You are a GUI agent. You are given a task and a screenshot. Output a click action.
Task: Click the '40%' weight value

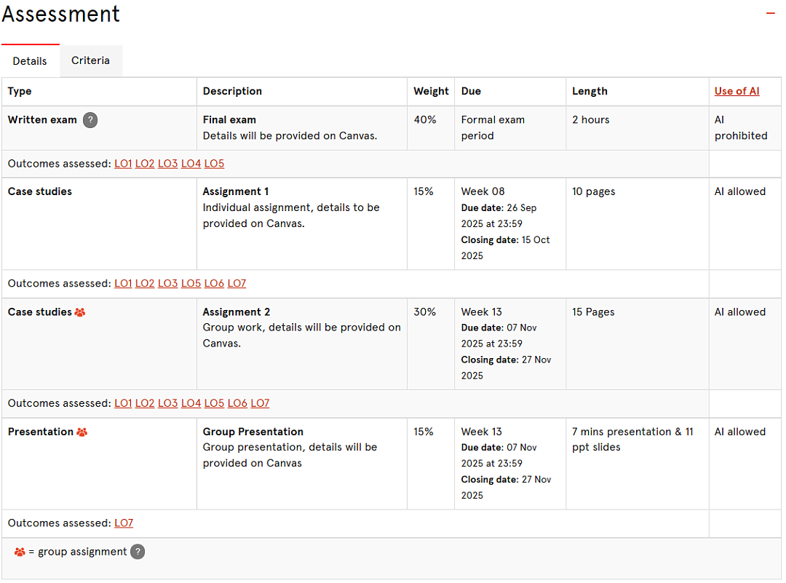425,120
